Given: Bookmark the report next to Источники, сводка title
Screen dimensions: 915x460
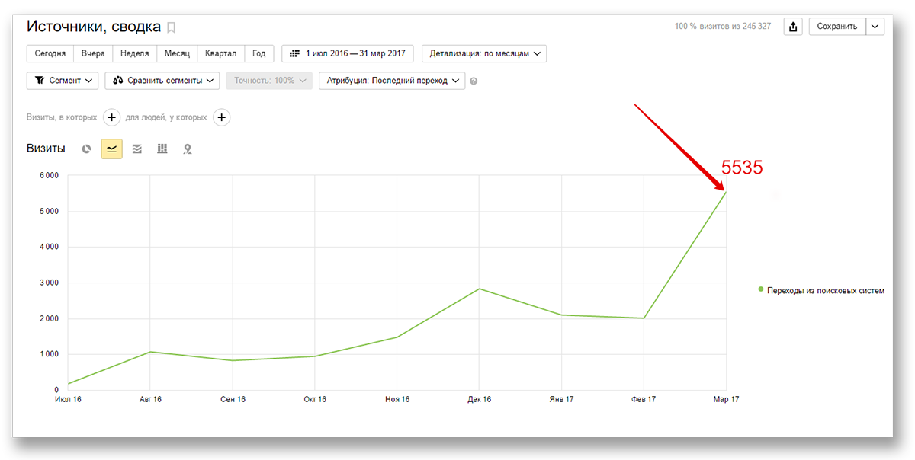Looking at the screenshot, I should pos(172,28).
